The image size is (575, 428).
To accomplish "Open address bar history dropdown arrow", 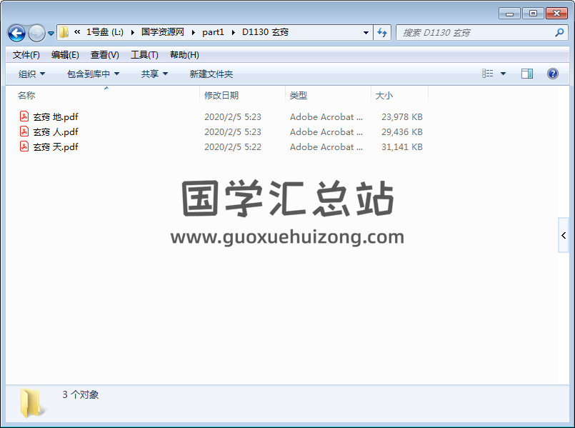I will point(366,33).
